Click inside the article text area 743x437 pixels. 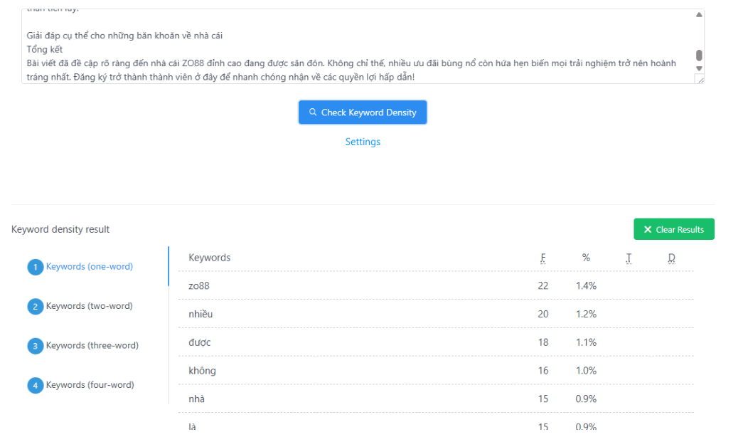pos(356,43)
